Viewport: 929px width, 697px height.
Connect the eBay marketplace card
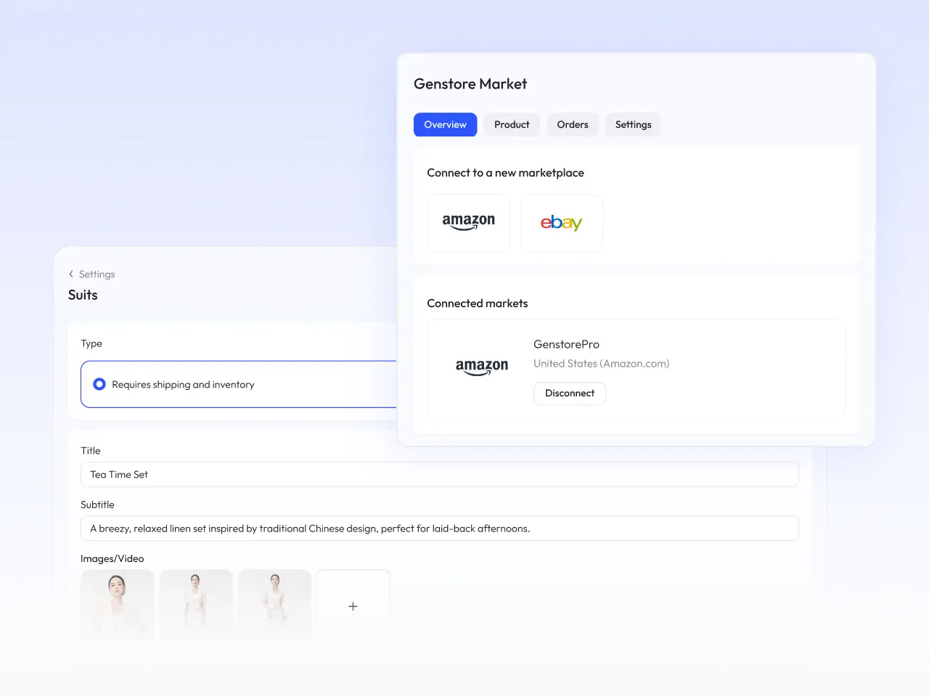pyautogui.click(x=562, y=223)
